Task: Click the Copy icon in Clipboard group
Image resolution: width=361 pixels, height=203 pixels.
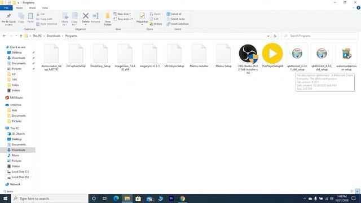Action: coord(21,16)
